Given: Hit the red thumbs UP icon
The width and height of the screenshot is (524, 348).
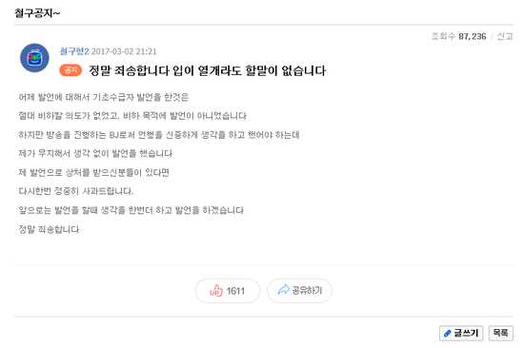Looking at the screenshot, I should pos(216,291).
